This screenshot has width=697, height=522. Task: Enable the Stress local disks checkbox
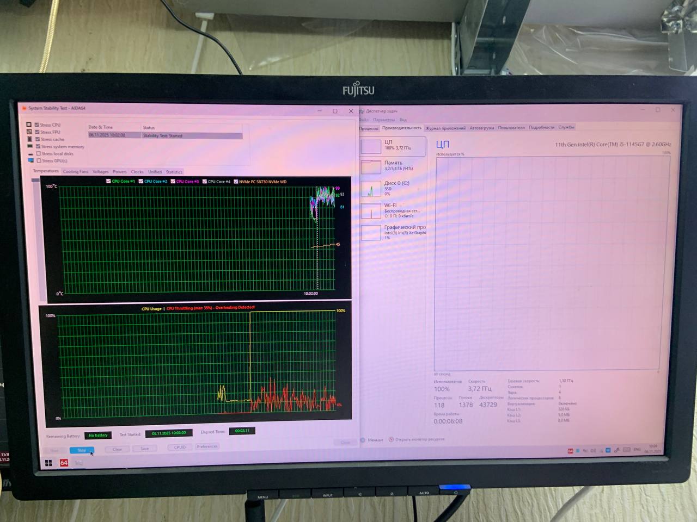(39, 153)
